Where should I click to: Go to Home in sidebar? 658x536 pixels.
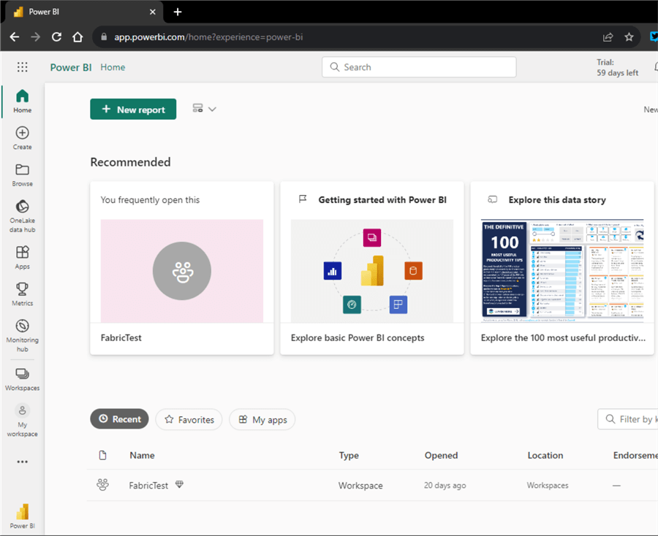22,101
